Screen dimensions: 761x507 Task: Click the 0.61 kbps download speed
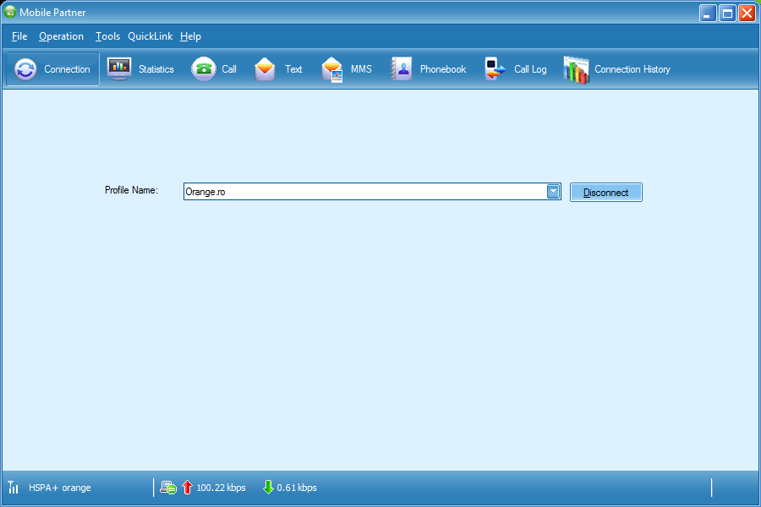[x=297, y=488]
